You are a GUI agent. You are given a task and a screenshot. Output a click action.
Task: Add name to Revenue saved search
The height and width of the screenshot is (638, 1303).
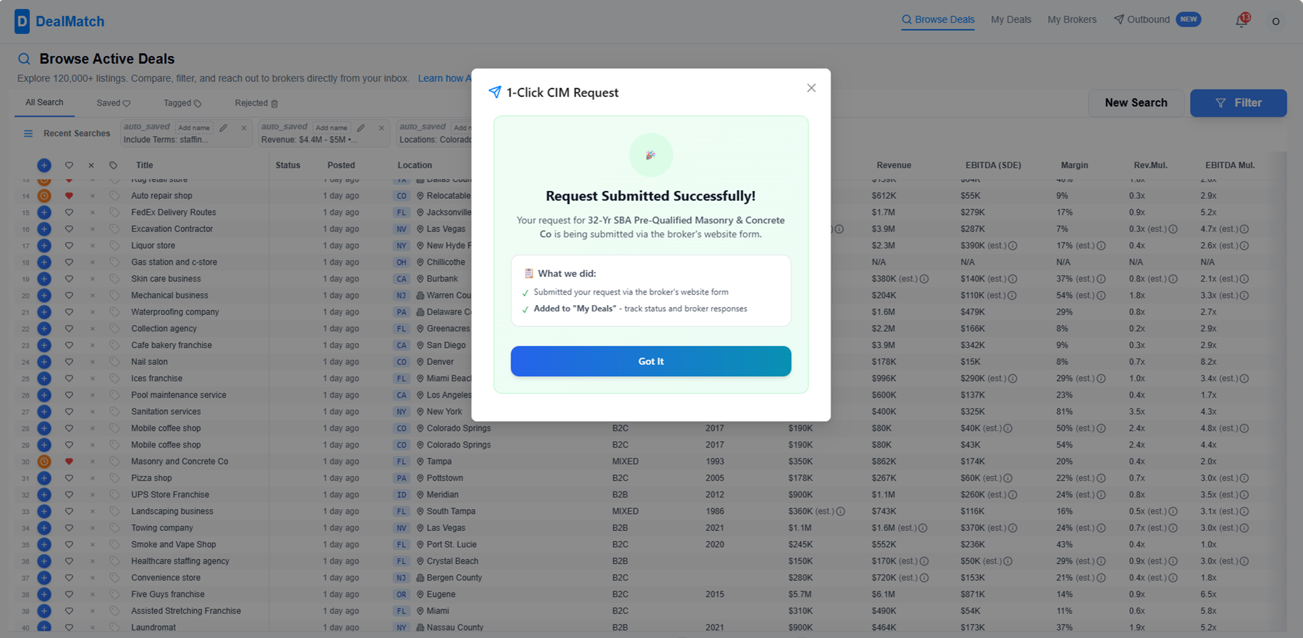(x=332, y=128)
